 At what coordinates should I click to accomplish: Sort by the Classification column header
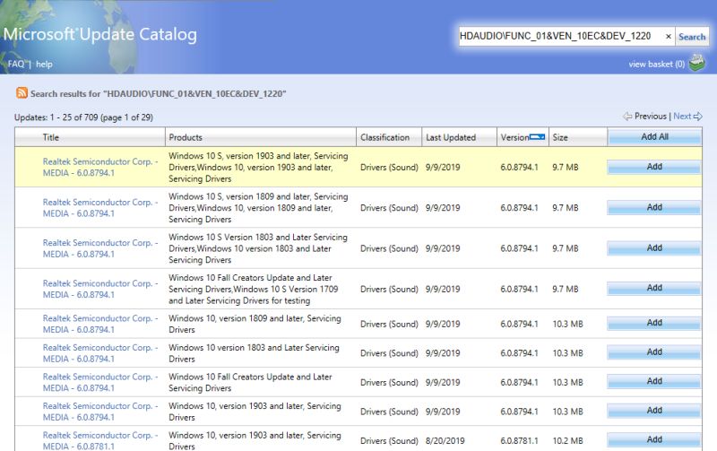click(x=384, y=137)
